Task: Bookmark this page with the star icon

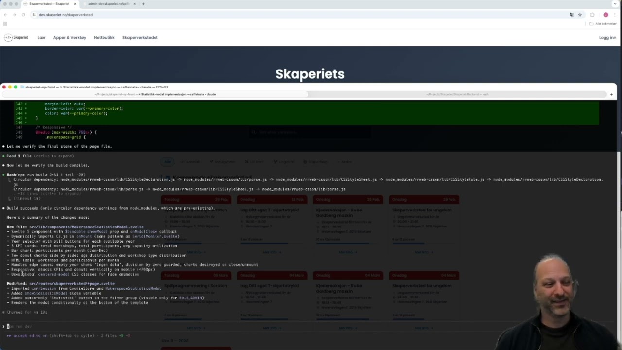Action: point(580,15)
